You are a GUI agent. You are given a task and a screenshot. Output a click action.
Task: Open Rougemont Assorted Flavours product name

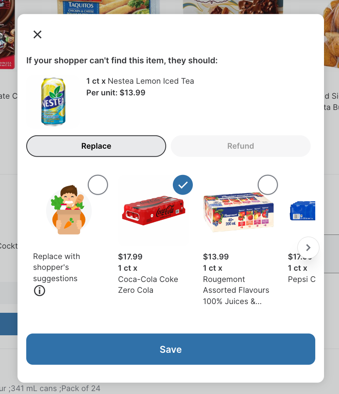pos(236,290)
